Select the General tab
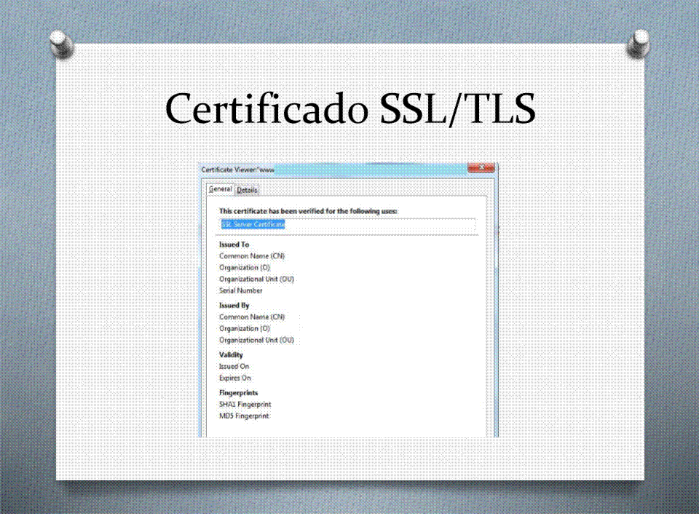Image resolution: width=699 pixels, height=524 pixels. pos(220,189)
